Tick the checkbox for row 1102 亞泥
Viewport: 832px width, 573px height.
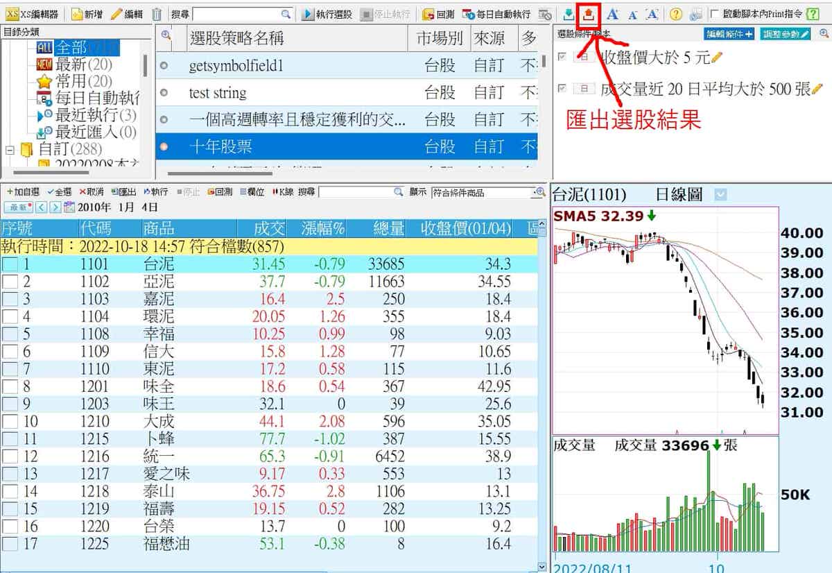tap(10, 282)
